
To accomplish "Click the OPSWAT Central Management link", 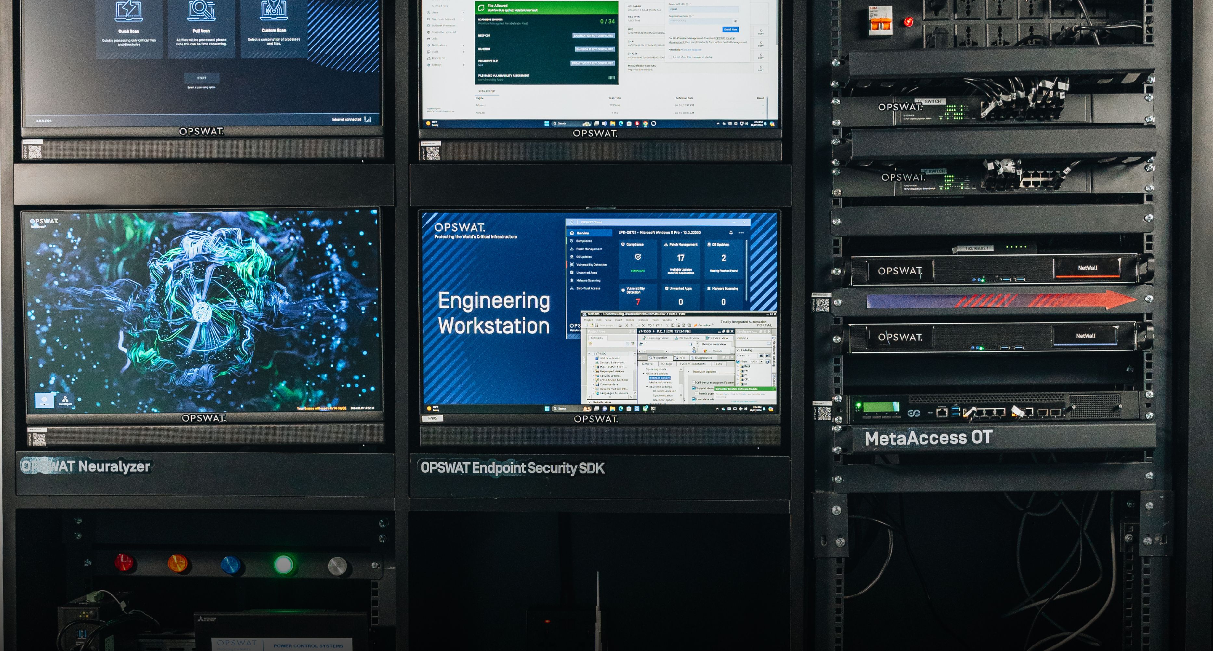I will (x=725, y=38).
